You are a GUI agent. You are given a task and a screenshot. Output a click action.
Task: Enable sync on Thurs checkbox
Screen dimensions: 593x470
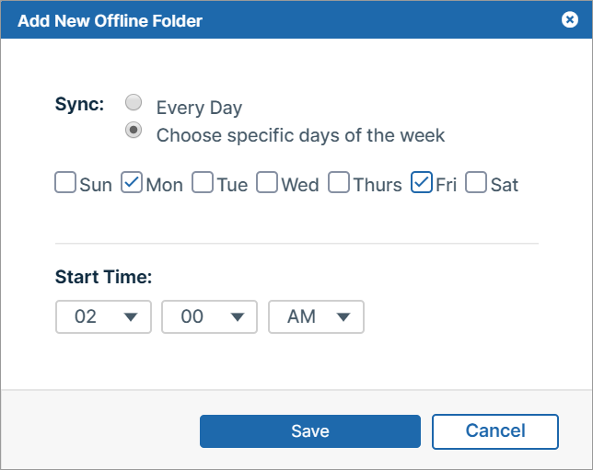[339, 182]
